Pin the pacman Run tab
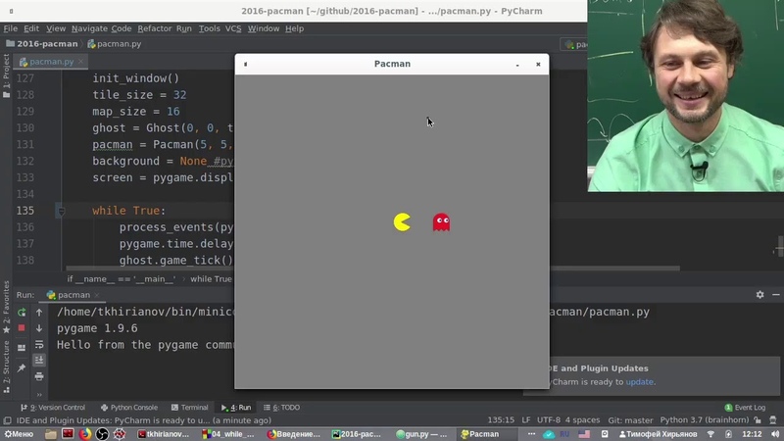 point(22,368)
